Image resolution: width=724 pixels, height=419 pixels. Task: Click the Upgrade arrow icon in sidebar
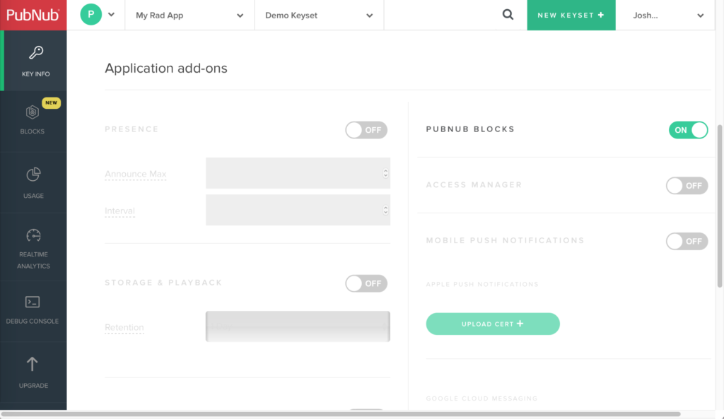33,362
